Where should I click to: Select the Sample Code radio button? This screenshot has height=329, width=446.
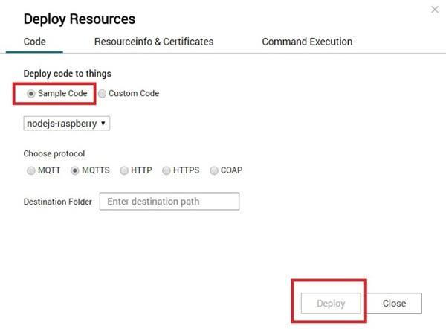(31, 94)
